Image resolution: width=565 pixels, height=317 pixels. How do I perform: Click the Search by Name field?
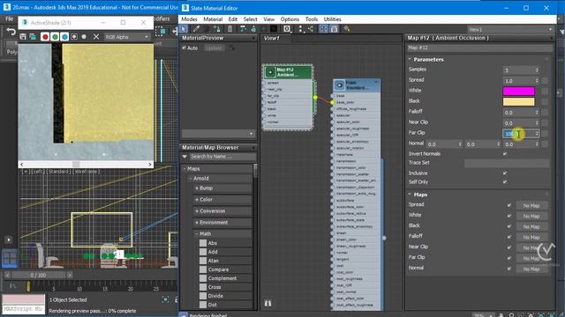[x=222, y=157]
